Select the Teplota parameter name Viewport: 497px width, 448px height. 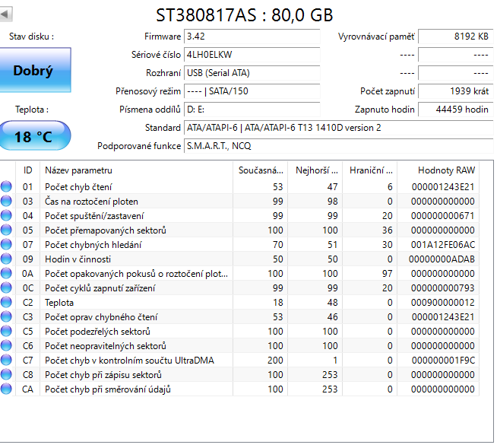coord(59,303)
